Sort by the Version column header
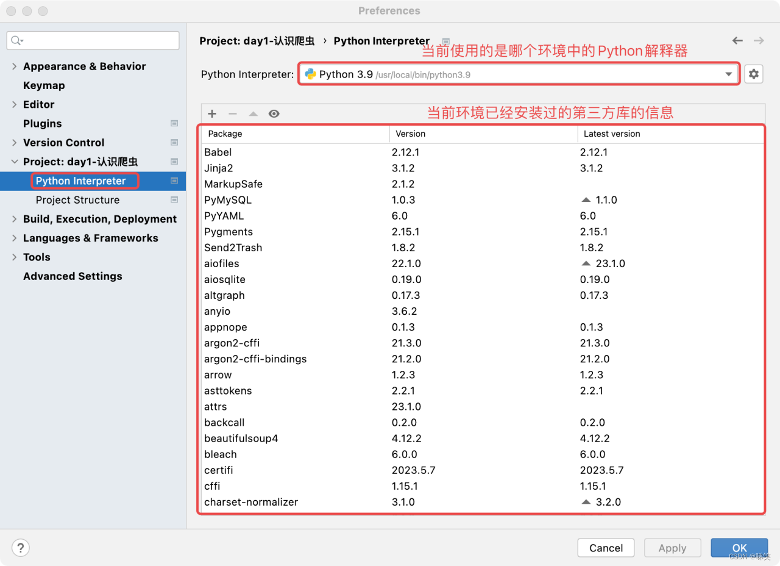The height and width of the screenshot is (566, 780). [484, 134]
